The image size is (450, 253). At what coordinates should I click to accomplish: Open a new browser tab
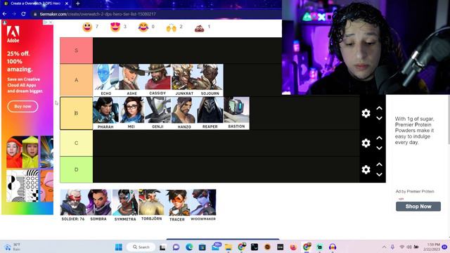78,4
